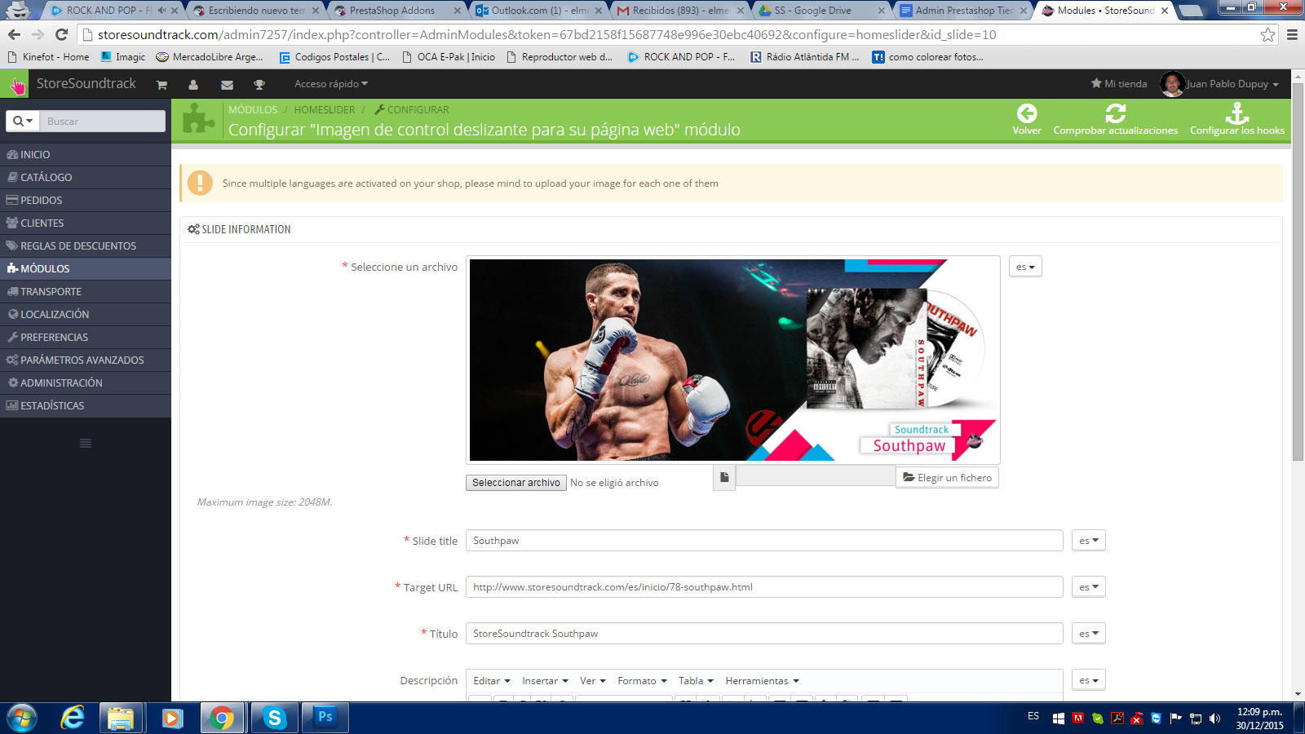Screen dimensions: 1305x734
Task: Click the Módulos breadcrumb link
Action: (x=253, y=109)
